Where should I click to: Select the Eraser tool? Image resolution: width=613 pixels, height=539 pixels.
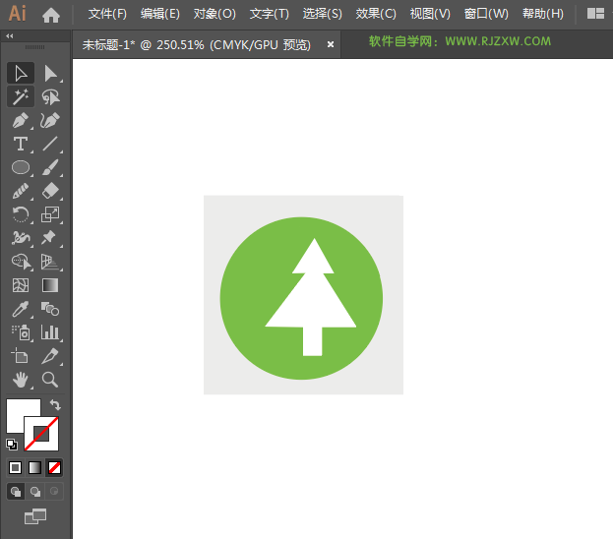50,191
